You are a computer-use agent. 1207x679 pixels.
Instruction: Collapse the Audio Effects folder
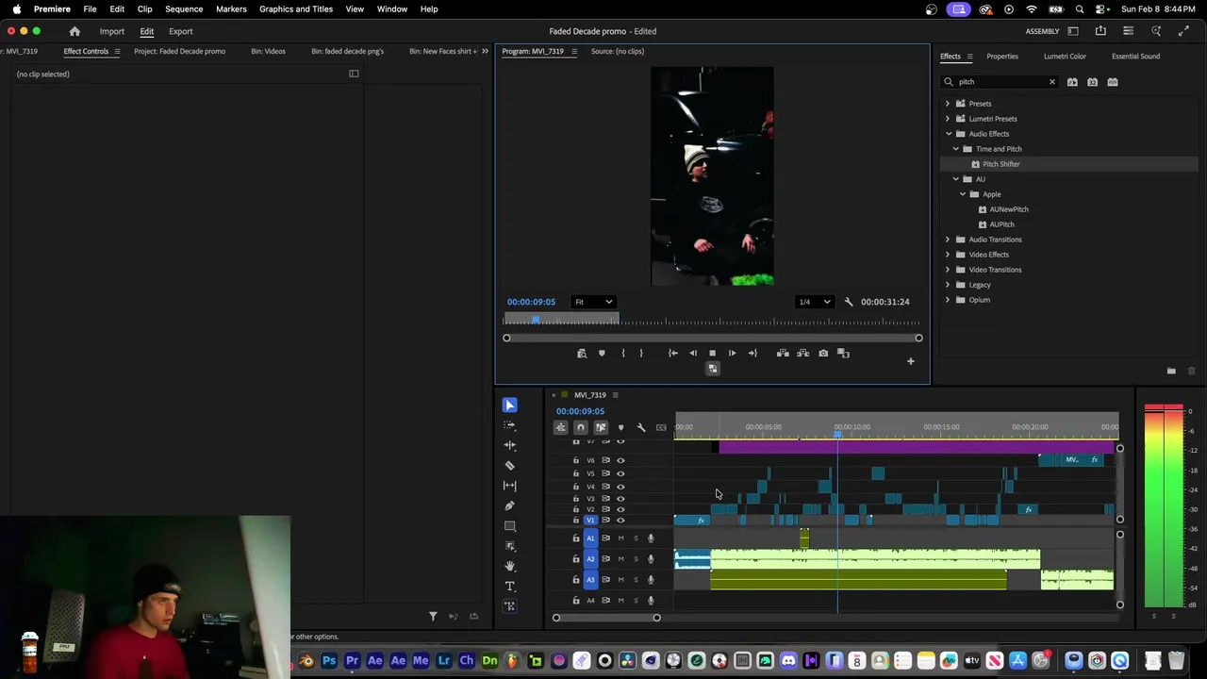point(948,134)
